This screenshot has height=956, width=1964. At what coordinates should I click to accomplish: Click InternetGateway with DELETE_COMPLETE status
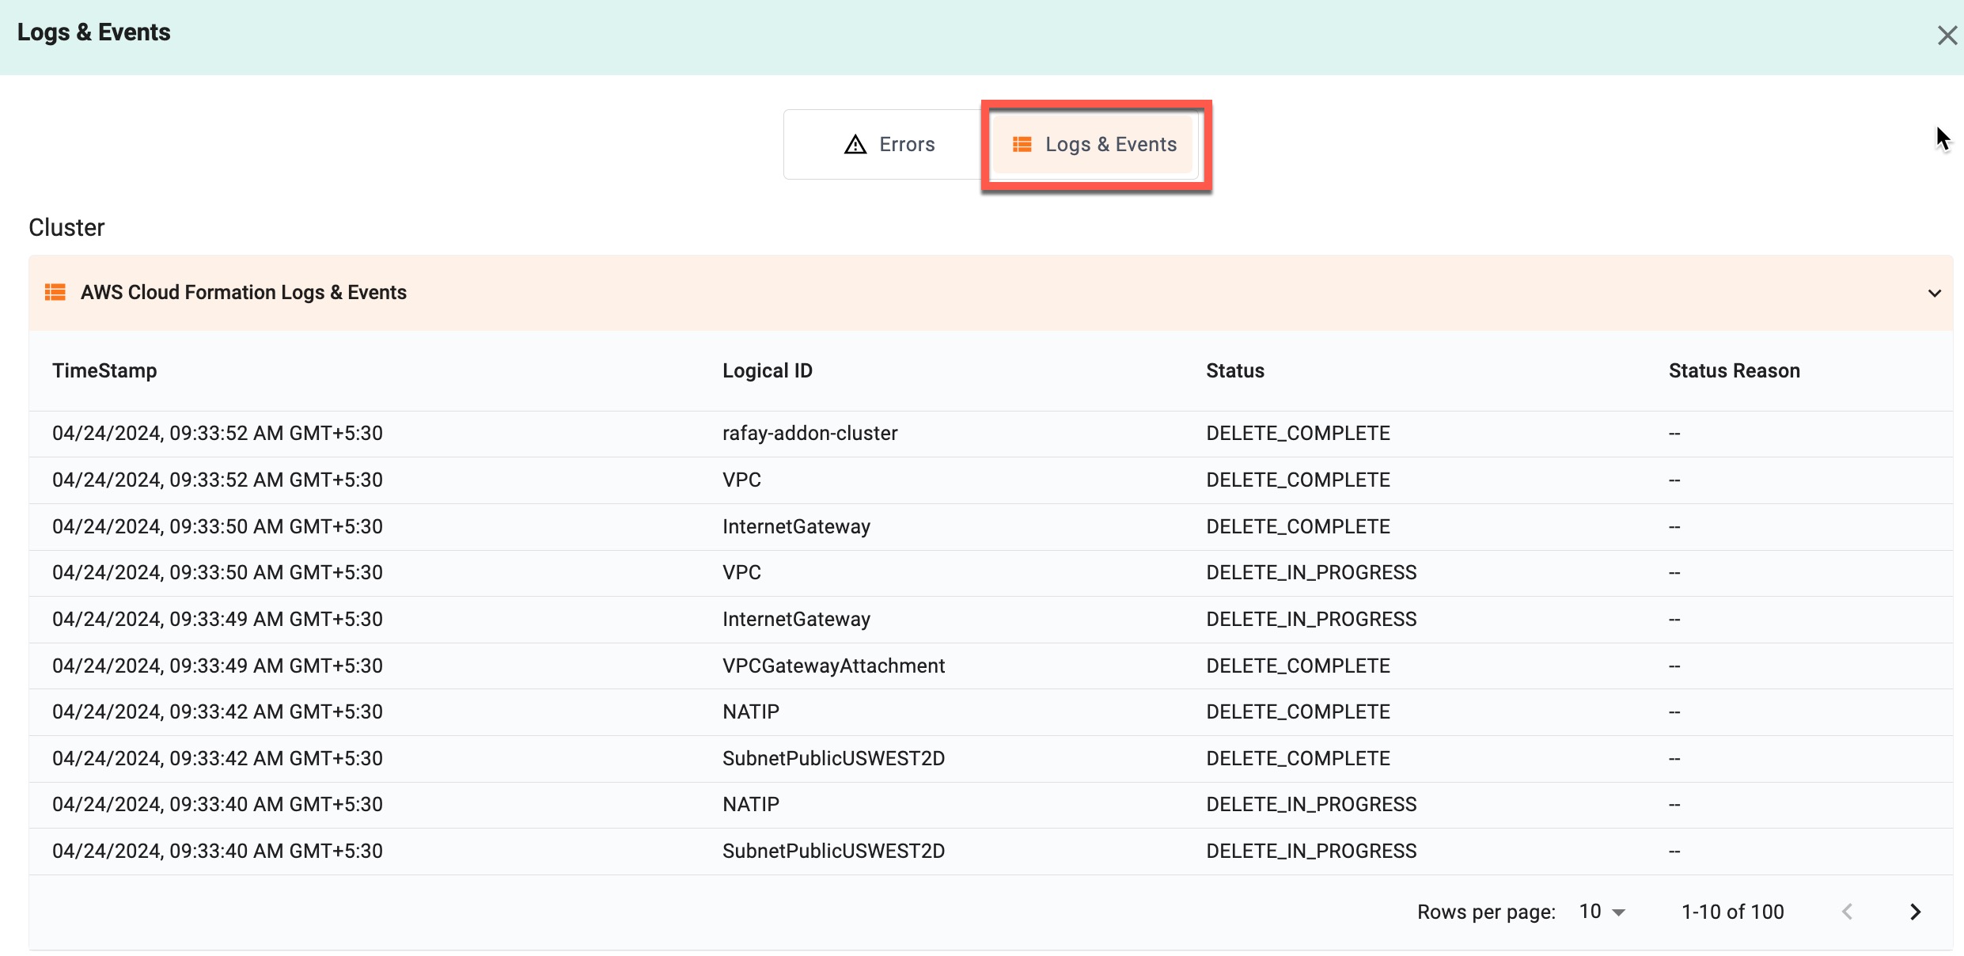tap(796, 526)
